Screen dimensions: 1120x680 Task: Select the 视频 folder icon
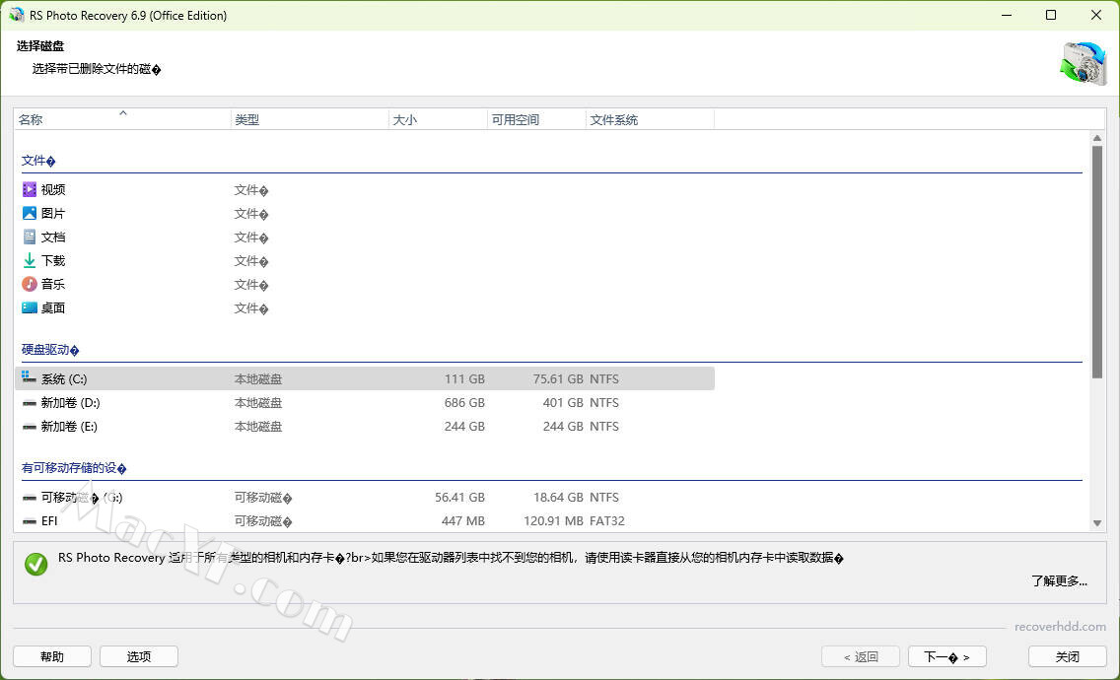[x=30, y=189]
